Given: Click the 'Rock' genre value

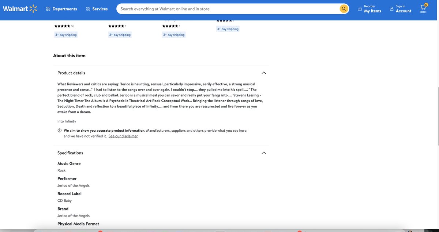Looking at the screenshot, I should click(x=61, y=170).
